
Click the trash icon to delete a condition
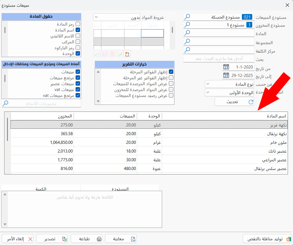[112, 54]
